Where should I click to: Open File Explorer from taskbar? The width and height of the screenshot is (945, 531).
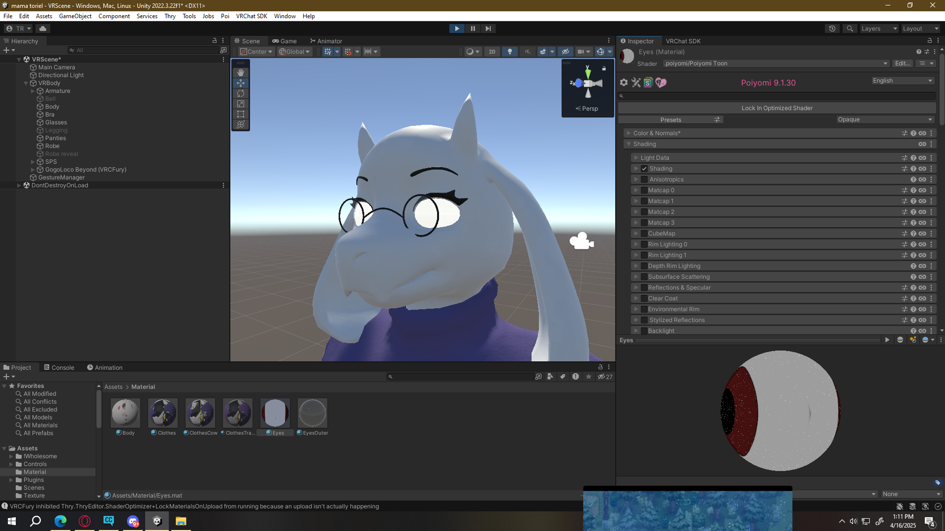tap(181, 521)
